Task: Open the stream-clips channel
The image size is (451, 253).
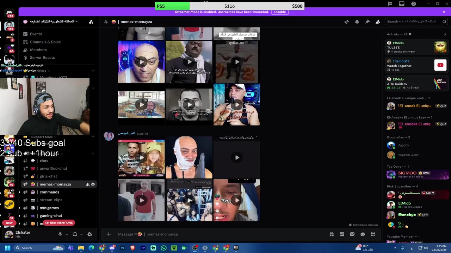Action: coord(51,200)
